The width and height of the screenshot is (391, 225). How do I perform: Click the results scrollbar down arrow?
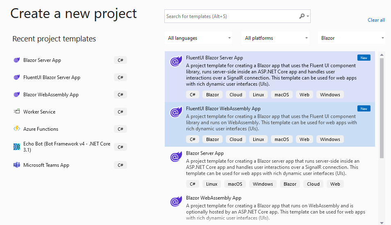(x=382, y=223)
